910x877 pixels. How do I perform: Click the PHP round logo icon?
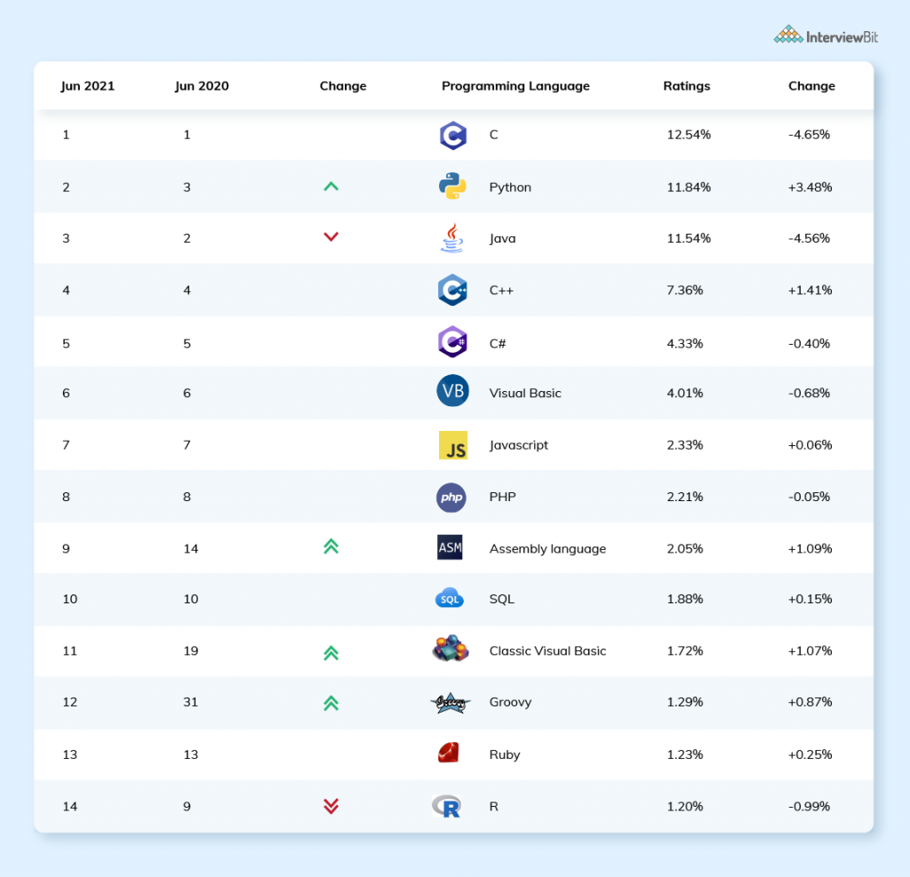point(451,497)
